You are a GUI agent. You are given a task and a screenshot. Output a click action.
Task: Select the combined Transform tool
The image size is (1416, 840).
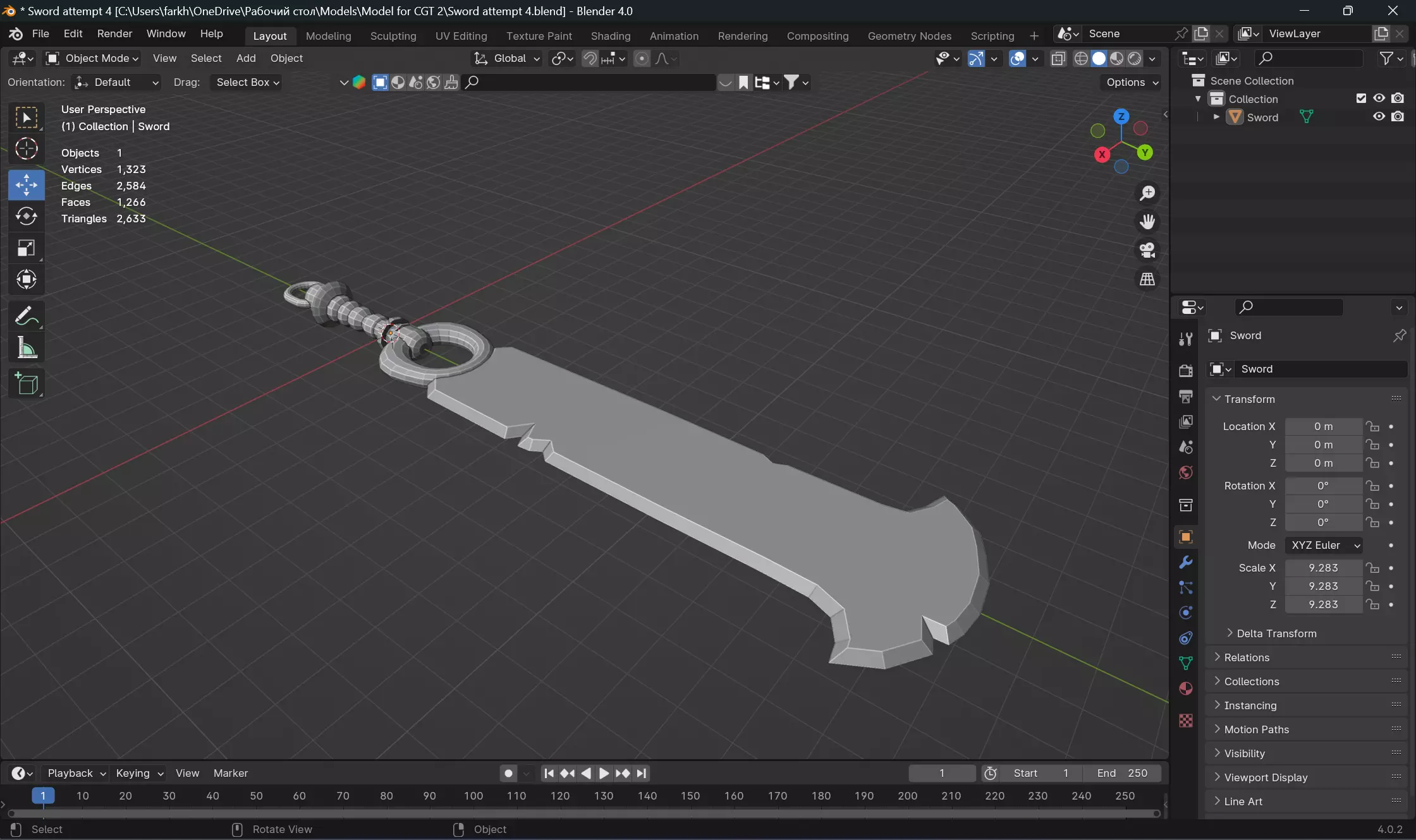[26, 279]
